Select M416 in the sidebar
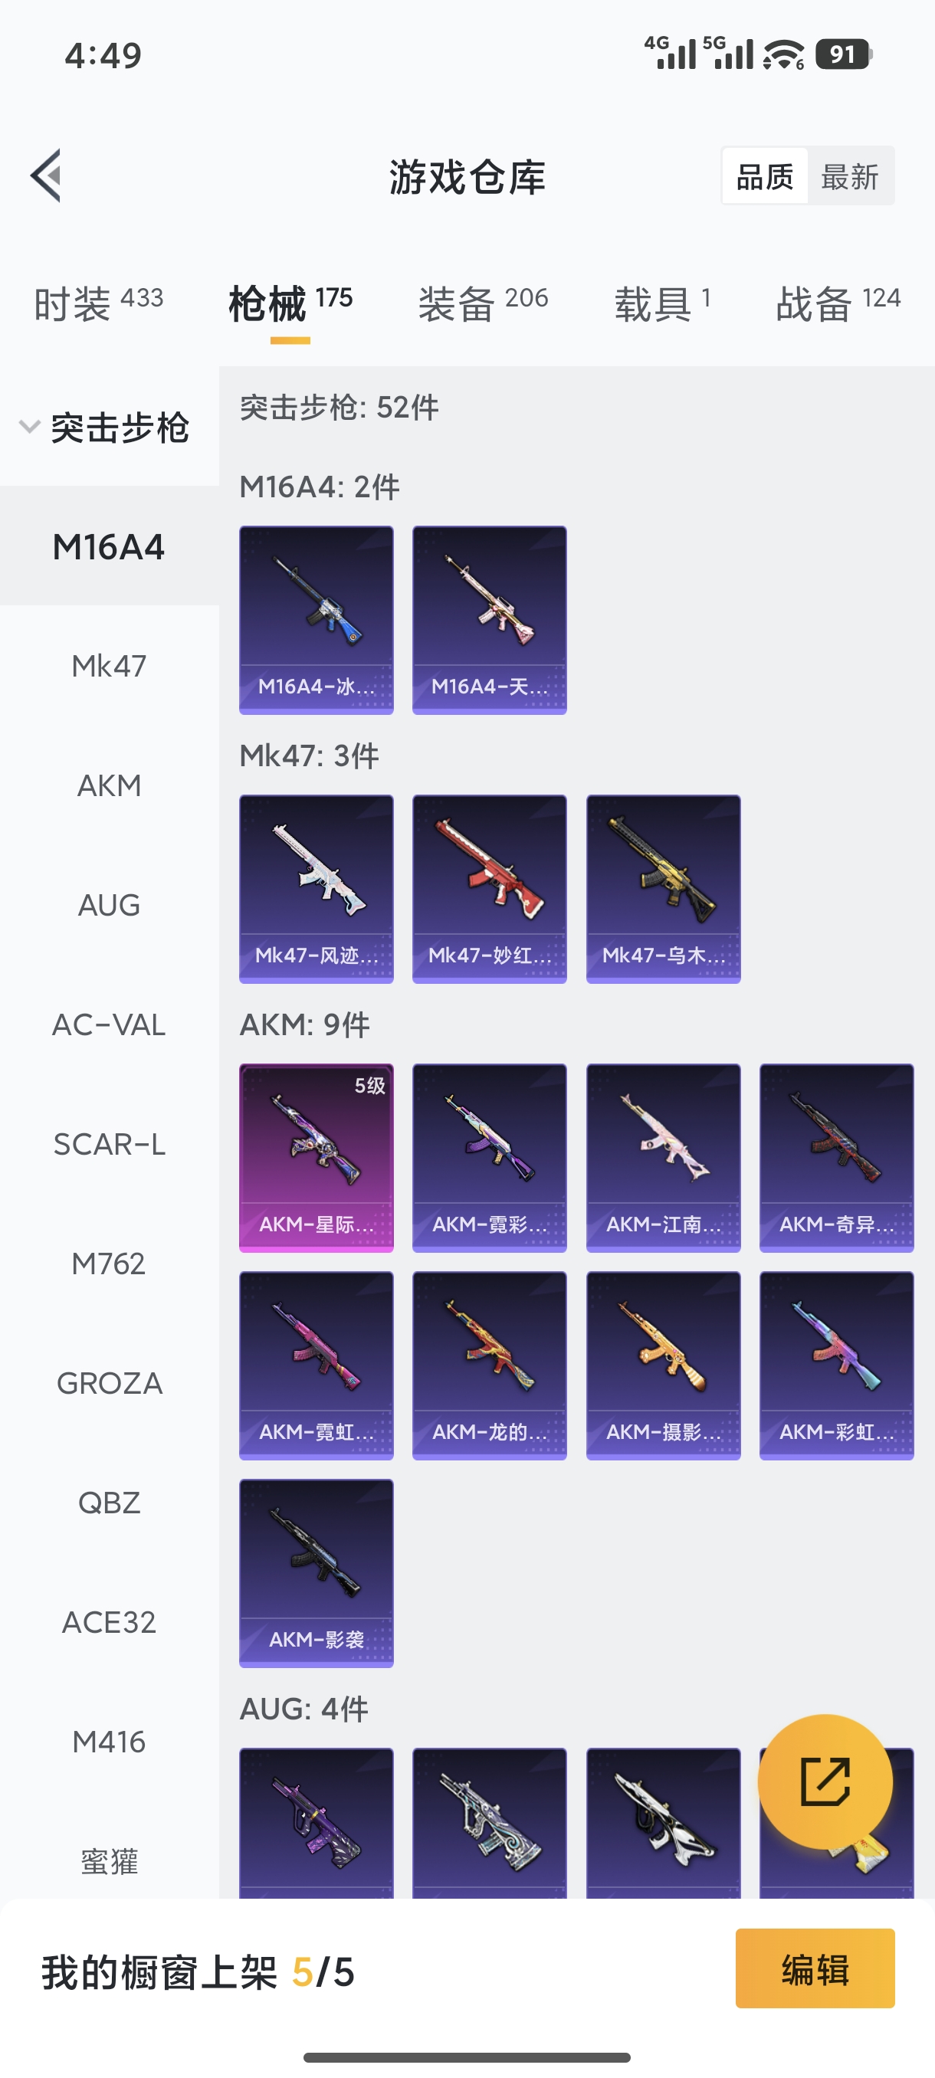Screen dimensions: 935x2078 pos(109,1742)
